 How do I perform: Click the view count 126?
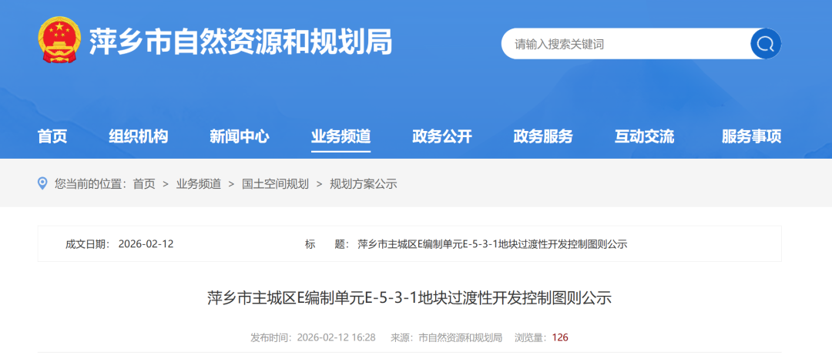click(560, 337)
